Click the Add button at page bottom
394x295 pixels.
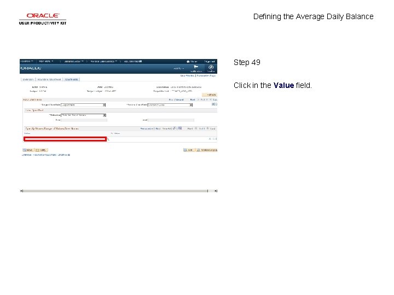188,150
